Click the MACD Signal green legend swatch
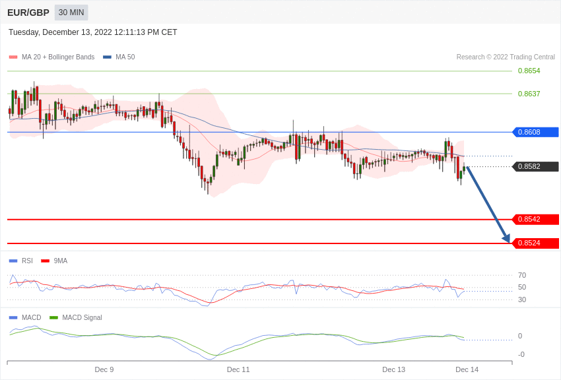Screen dimensions: 561x380 (x=53, y=317)
